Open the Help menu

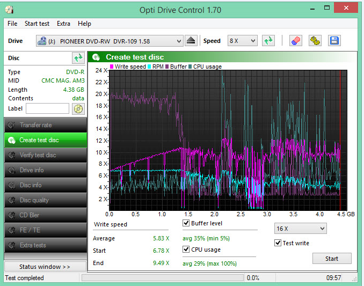click(x=84, y=24)
